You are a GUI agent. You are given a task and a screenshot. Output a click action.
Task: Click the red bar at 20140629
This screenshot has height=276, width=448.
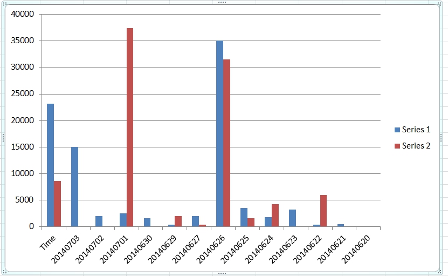[x=178, y=221]
